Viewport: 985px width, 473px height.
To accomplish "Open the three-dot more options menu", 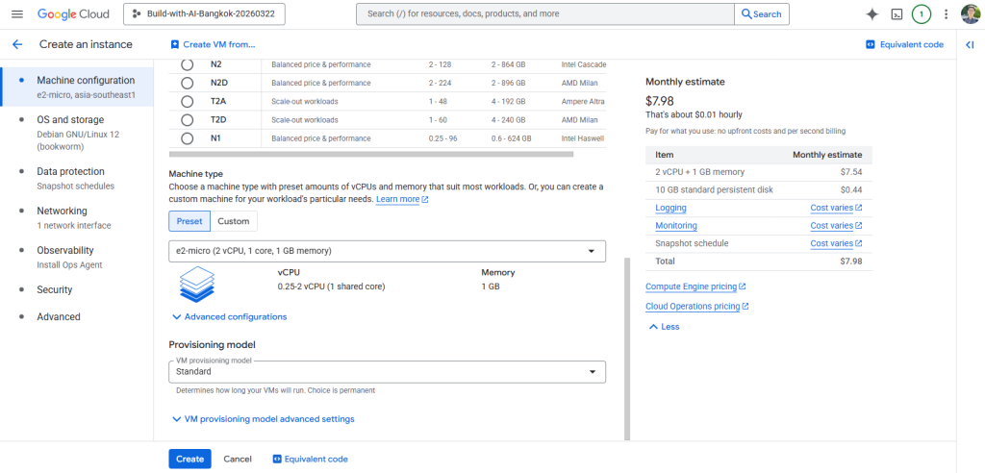I will [x=947, y=14].
